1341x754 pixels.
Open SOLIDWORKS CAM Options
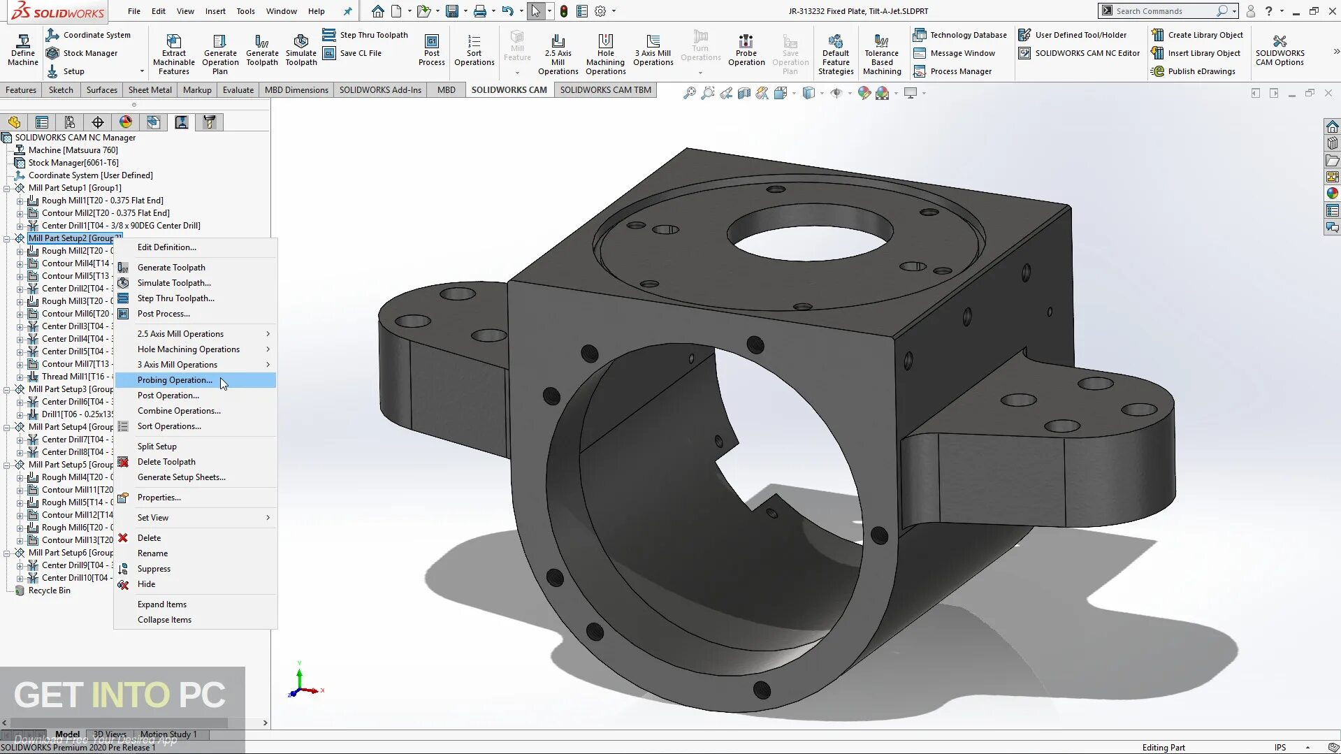coord(1280,50)
